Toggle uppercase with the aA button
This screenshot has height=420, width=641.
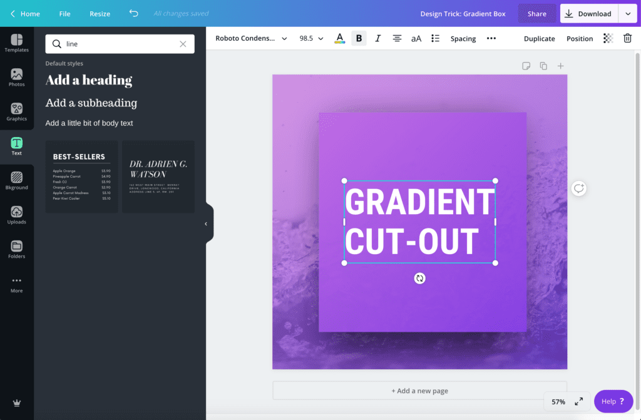point(416,38)
